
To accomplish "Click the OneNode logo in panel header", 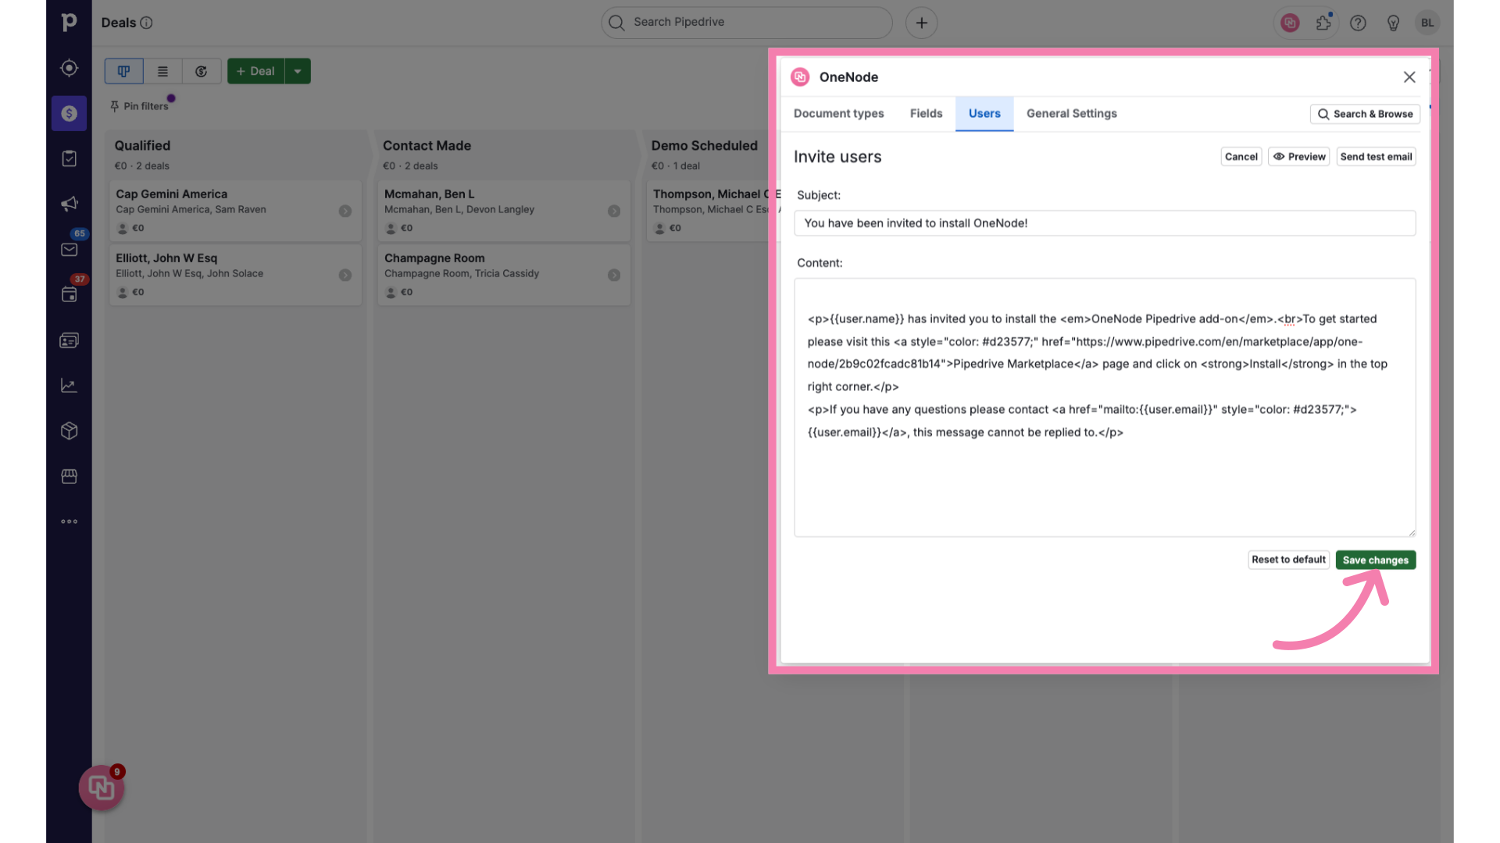I will point(800,76).
